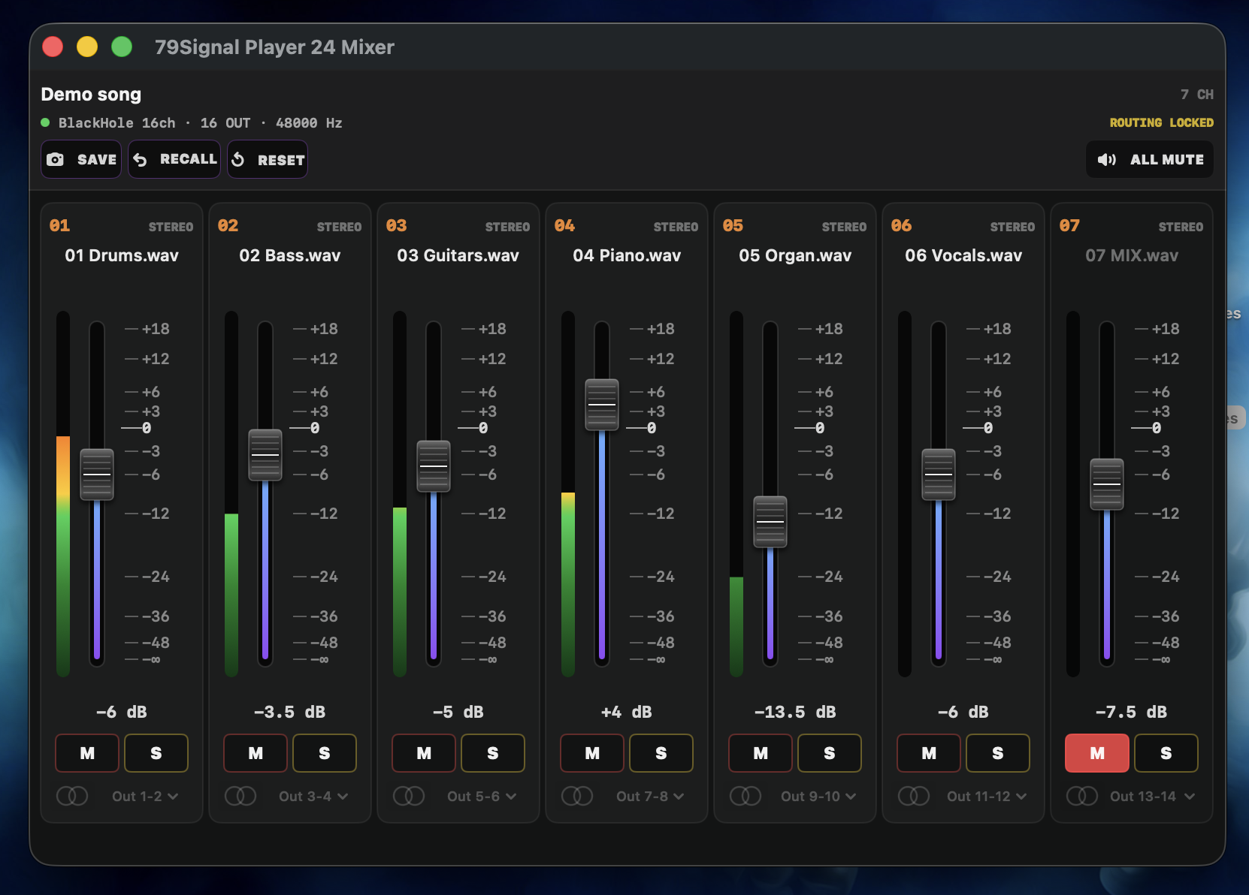Open the Out 13-14 routing dropdown

(x=1153, y=796)
